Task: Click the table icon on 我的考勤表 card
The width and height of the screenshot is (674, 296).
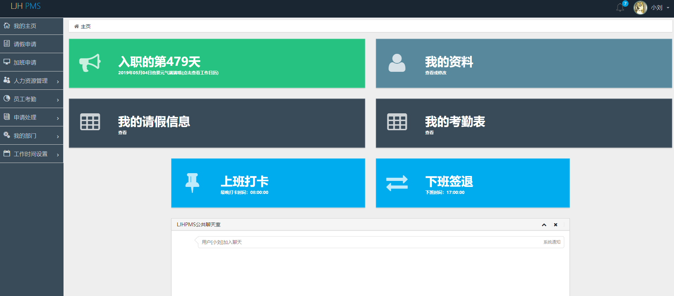Action: click(397, 122)
